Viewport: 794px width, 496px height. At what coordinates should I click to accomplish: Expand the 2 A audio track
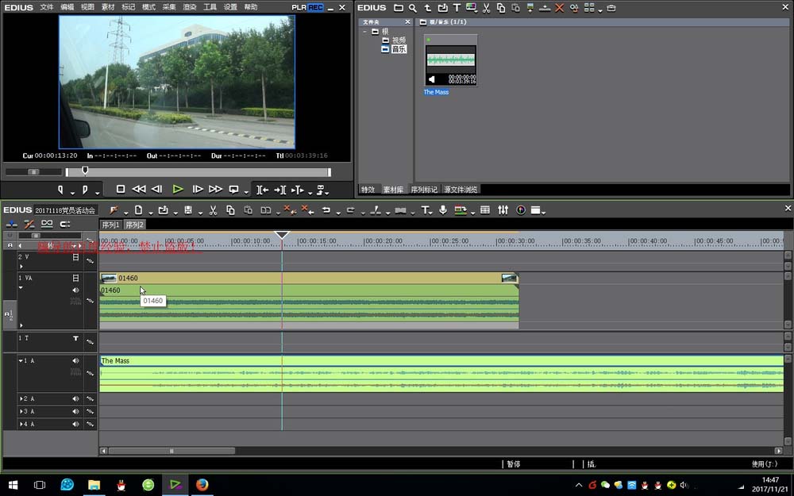point(21,398)
